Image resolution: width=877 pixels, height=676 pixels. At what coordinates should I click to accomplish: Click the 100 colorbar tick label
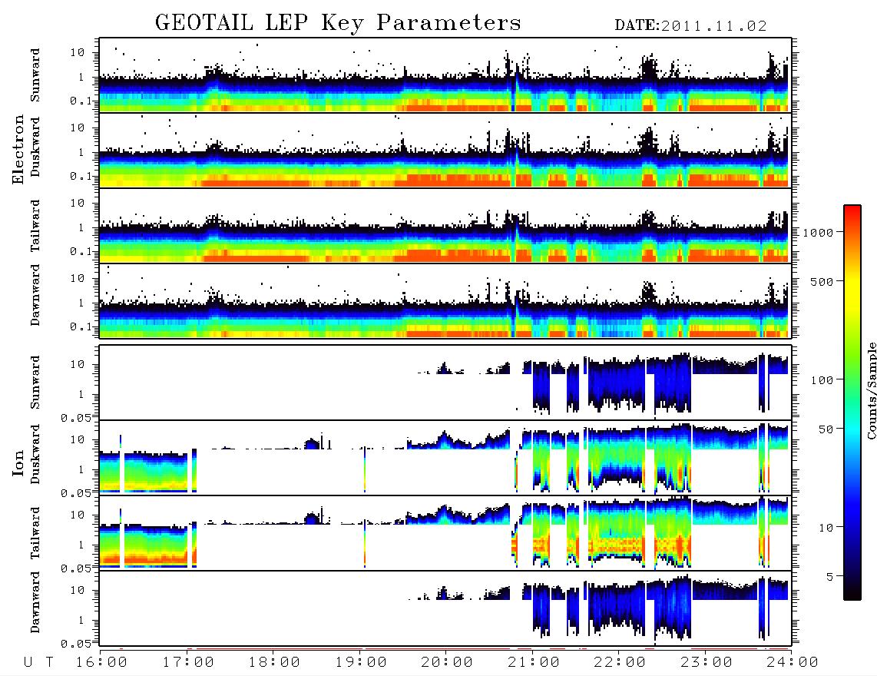(x=822, y=380)
